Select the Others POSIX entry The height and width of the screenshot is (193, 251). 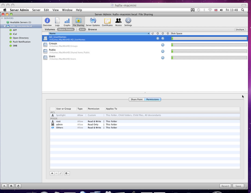(x=145, y=128)
